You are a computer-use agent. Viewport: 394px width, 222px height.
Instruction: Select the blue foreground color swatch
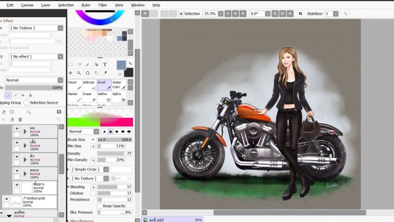[x=121, y=65]
